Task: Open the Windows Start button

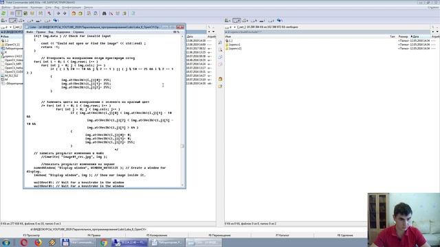Action: pyautogui.click(x=6, y=242)
